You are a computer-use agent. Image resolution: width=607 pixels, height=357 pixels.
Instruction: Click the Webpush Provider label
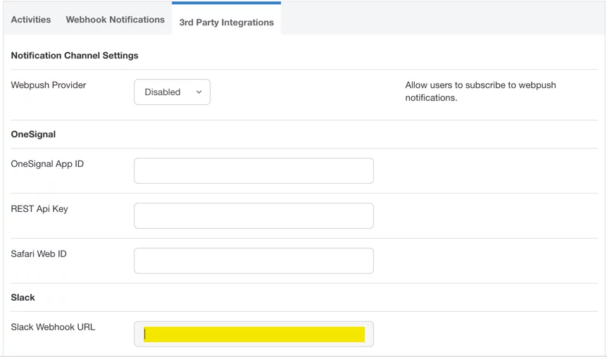pos(49,85)
